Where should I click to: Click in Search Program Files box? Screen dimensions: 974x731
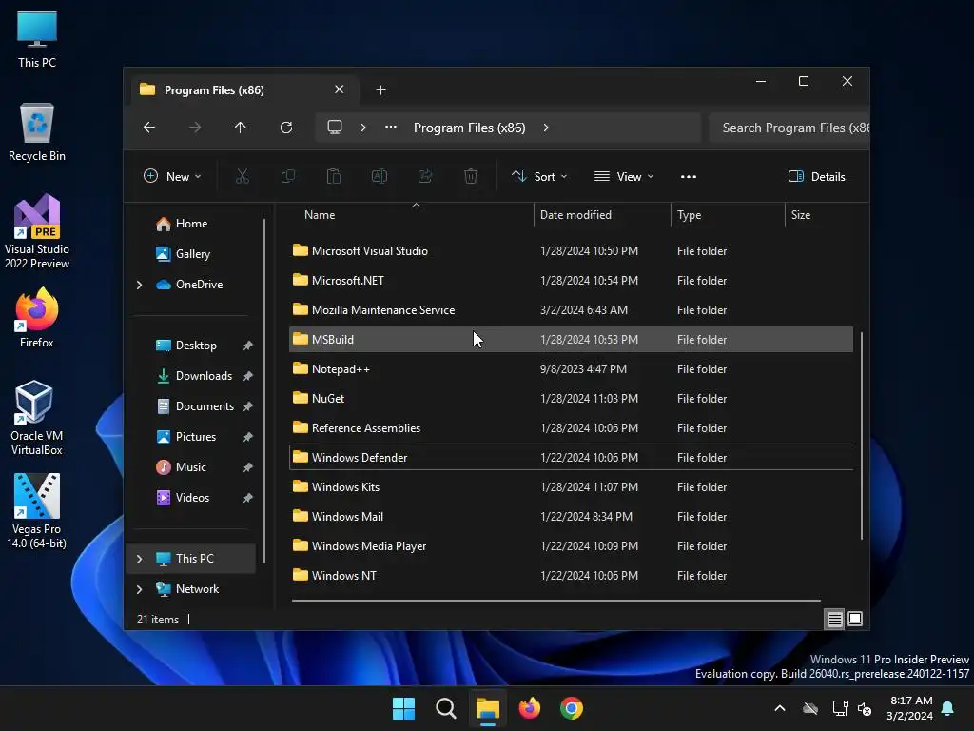(x=789, y=128)
